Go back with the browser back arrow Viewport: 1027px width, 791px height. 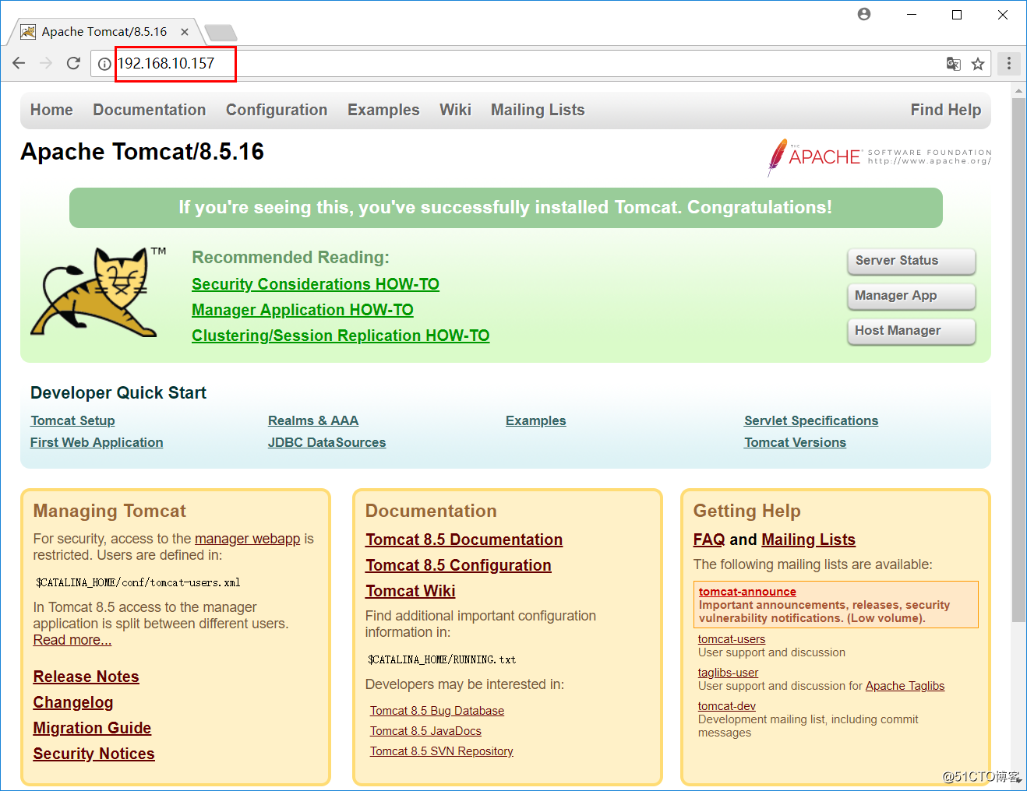(x=19, y=63)
